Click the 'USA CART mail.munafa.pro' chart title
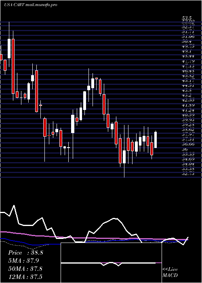This screenshot has width=202, height=283. coord(31,5)
